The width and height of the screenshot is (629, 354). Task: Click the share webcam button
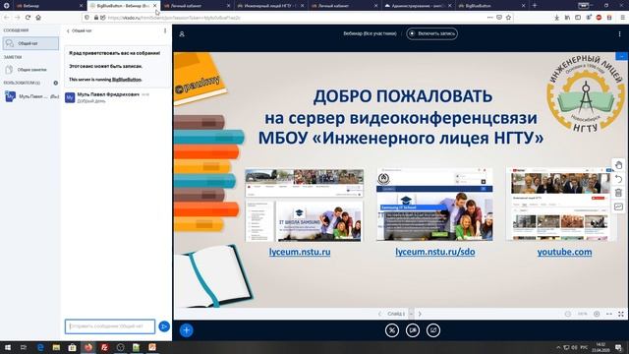(x=413, y=330)
